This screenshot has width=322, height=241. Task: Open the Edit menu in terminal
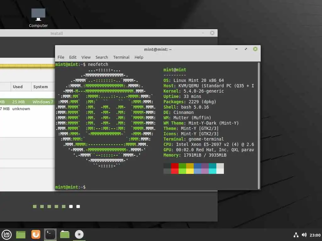click(73, 57)
